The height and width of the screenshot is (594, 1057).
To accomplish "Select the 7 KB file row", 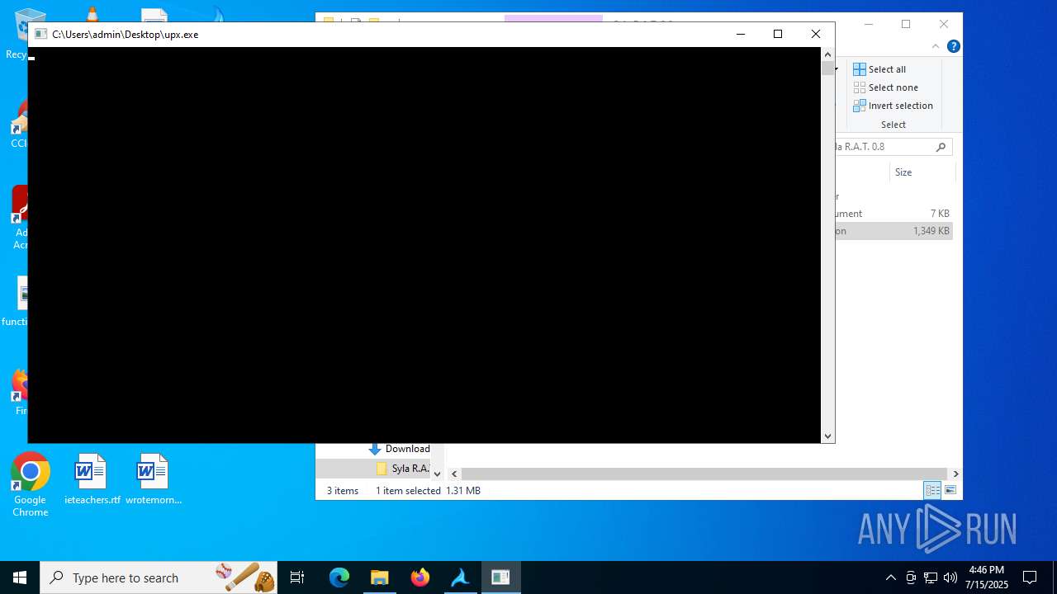I will [x=894, y=214].
